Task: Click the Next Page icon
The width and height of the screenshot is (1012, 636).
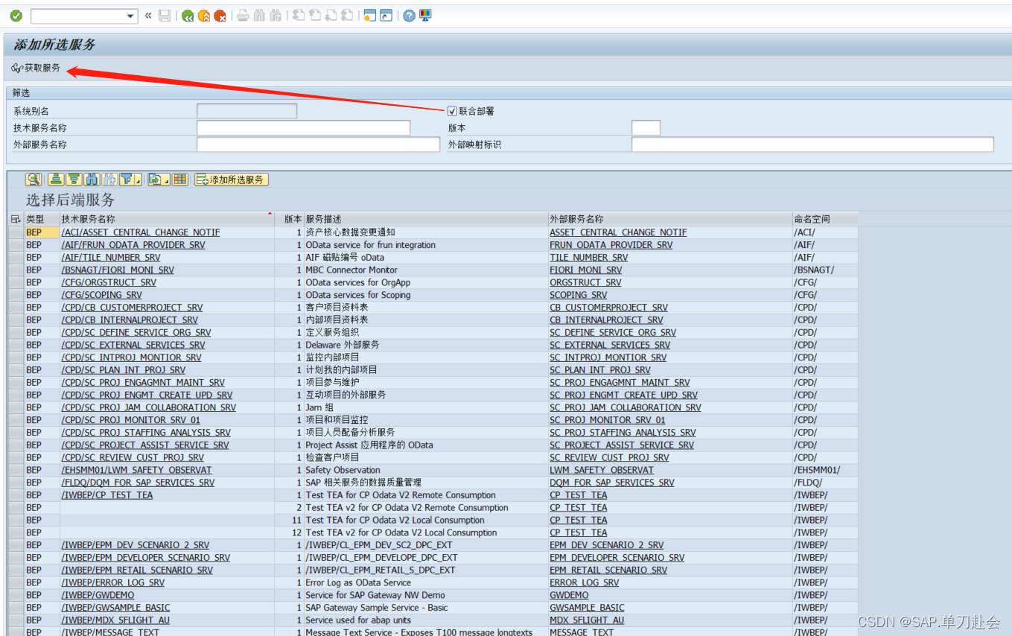Action: coord(331,16)
